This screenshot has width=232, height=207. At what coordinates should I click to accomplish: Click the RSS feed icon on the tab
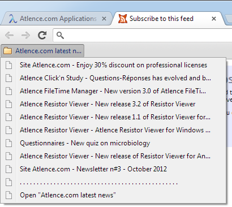[x=123, y=19]
